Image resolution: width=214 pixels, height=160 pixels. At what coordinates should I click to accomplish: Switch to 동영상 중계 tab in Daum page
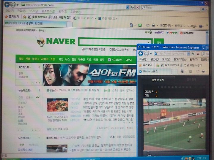tap(158, 80)
